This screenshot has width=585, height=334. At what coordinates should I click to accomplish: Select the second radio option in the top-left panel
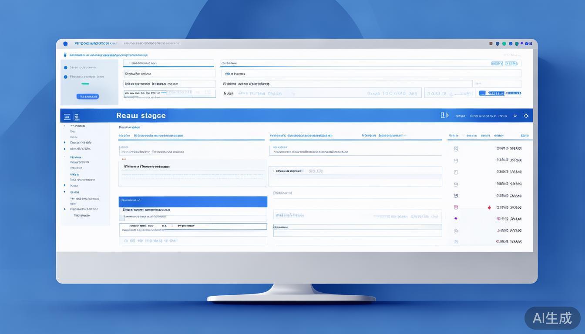(66, 77)
